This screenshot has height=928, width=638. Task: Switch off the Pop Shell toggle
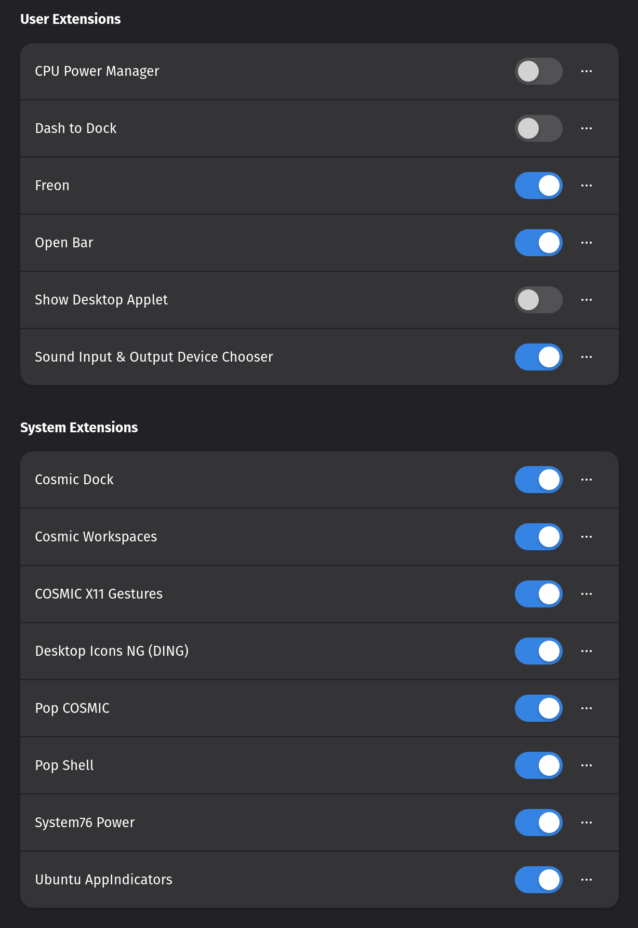tap(538, 765)
